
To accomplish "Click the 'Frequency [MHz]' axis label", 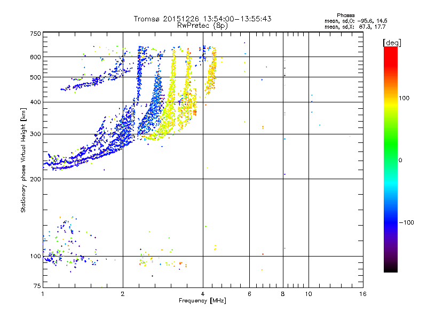I will [202, 301].
